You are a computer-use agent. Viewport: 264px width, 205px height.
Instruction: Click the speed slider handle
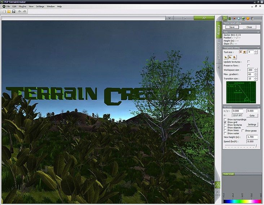point(256,145)
